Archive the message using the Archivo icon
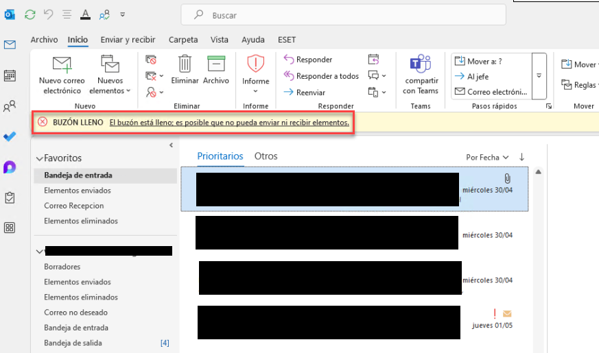Screen dimensions: 599x353 click(x=216, y=70)
